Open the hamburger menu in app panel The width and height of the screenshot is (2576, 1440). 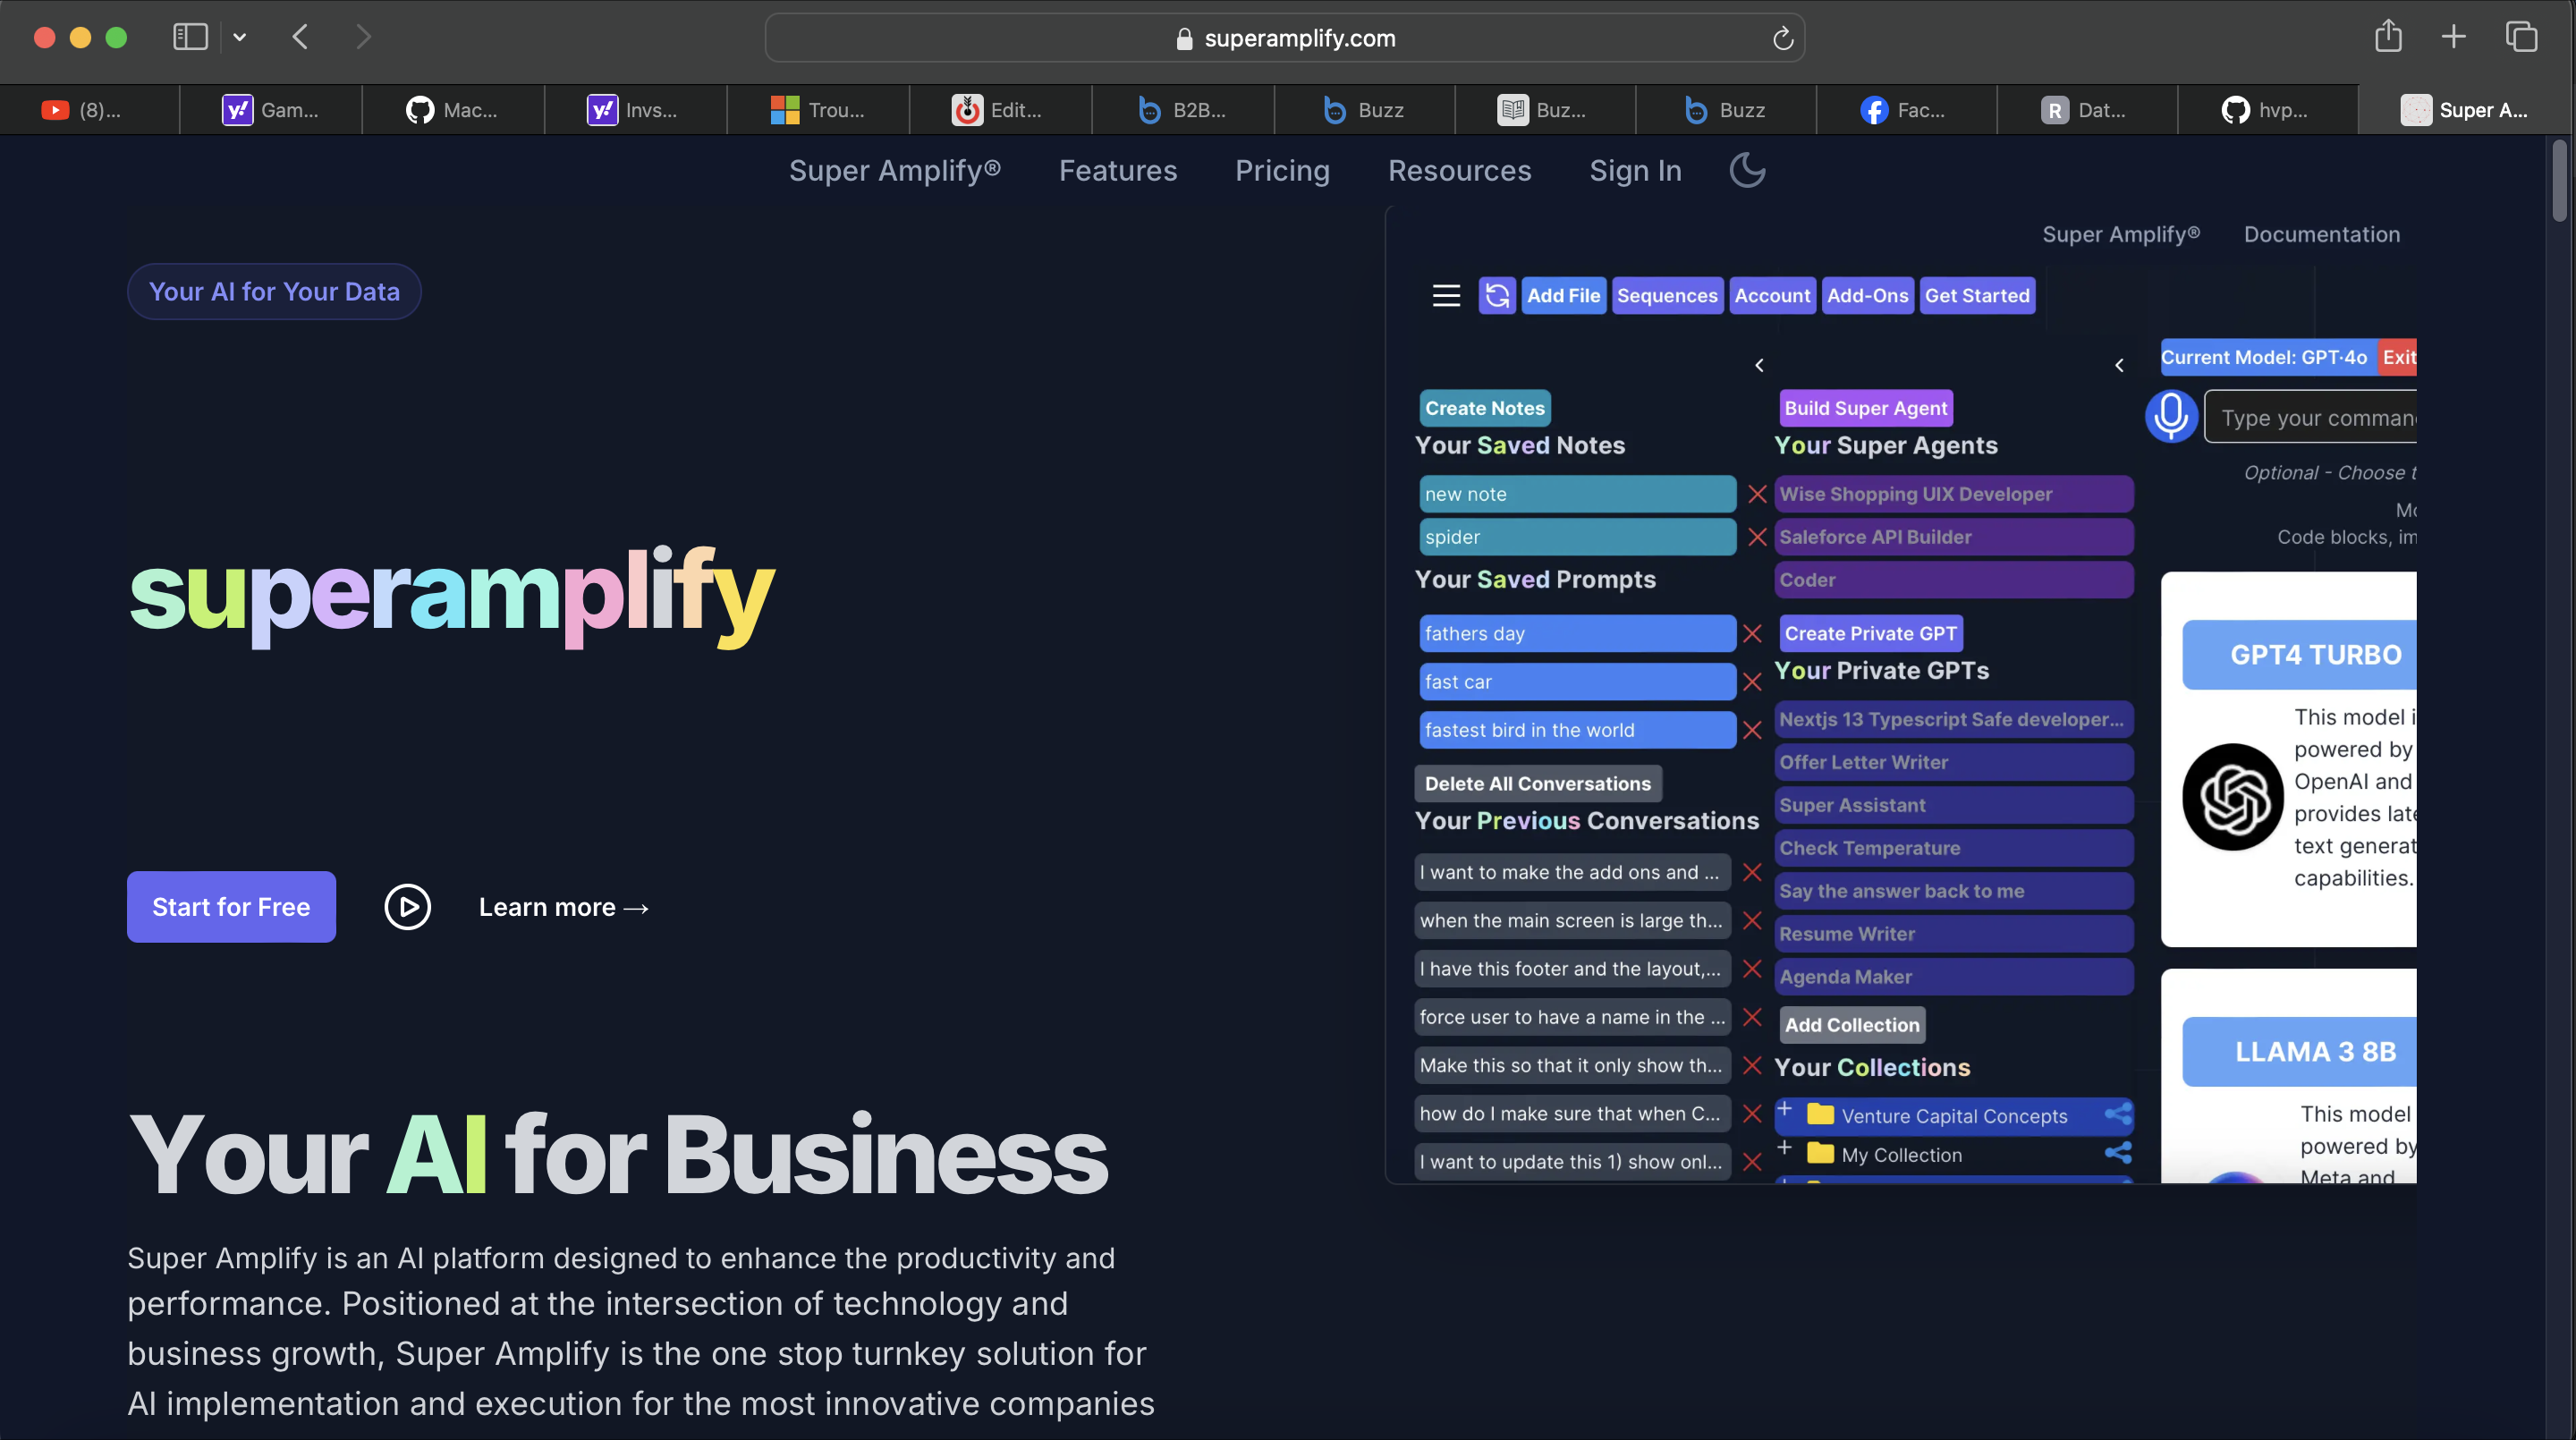(1446, 295)
